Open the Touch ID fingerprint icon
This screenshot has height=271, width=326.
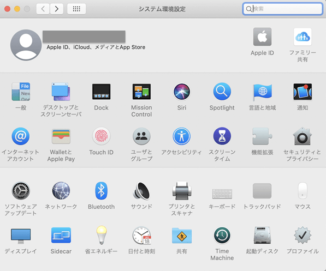coord(101,136)
